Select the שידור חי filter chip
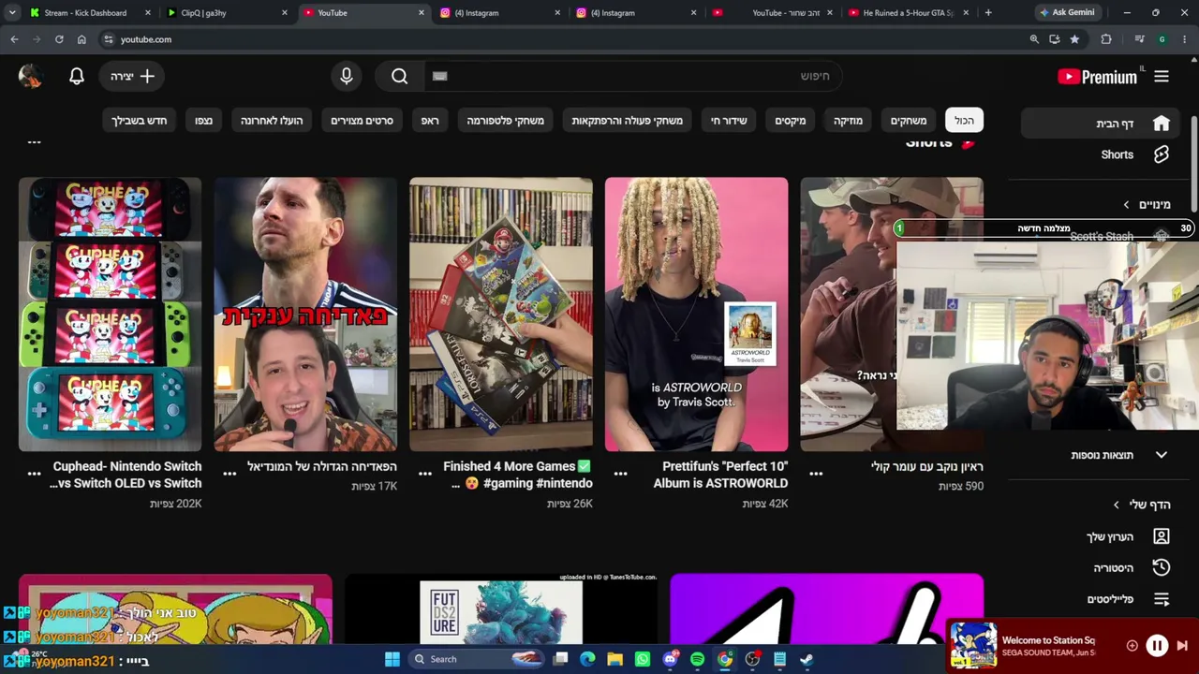 click(729, 121)
